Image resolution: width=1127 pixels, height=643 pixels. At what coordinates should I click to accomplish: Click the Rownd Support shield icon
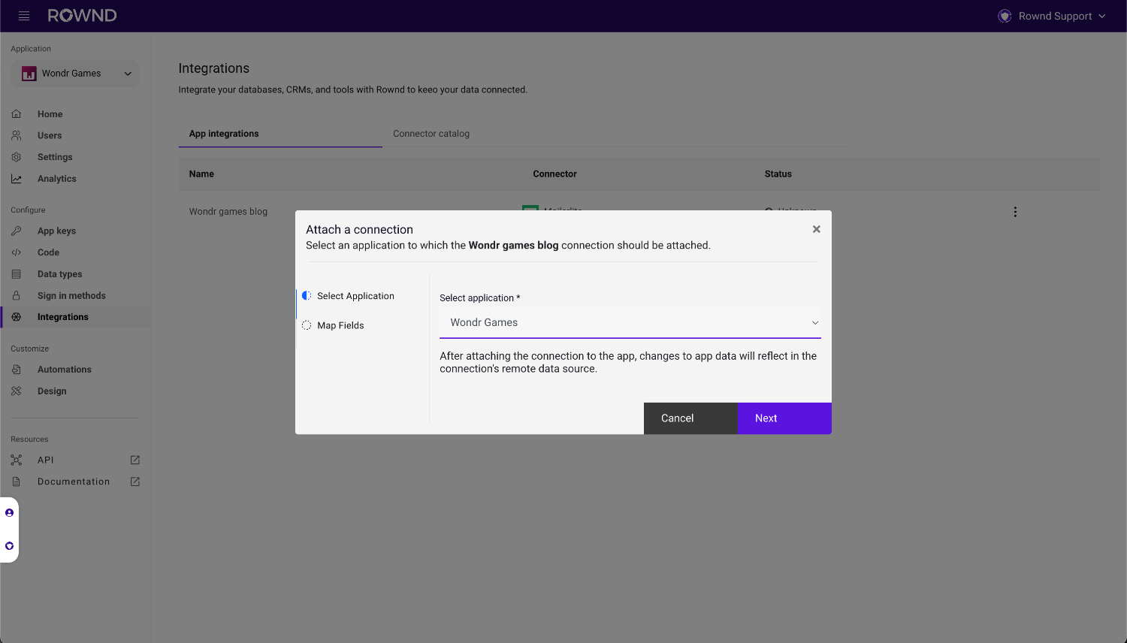(x=1005, y=16)
